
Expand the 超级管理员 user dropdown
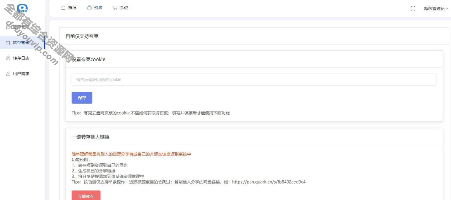pos(436,8)
